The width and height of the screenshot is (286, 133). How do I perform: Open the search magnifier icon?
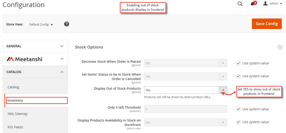click(x=240, y=4)
